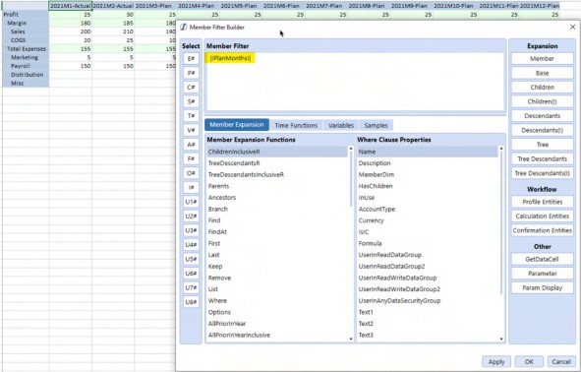Select the S# scenario button

click(191, 101)
